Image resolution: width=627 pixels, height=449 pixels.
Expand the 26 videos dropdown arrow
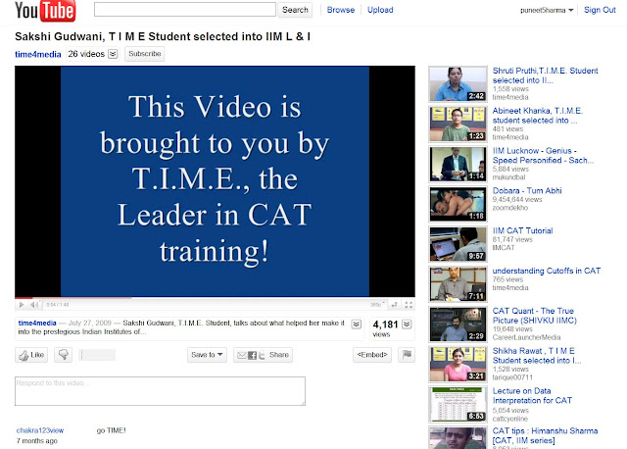coord(113,54)
